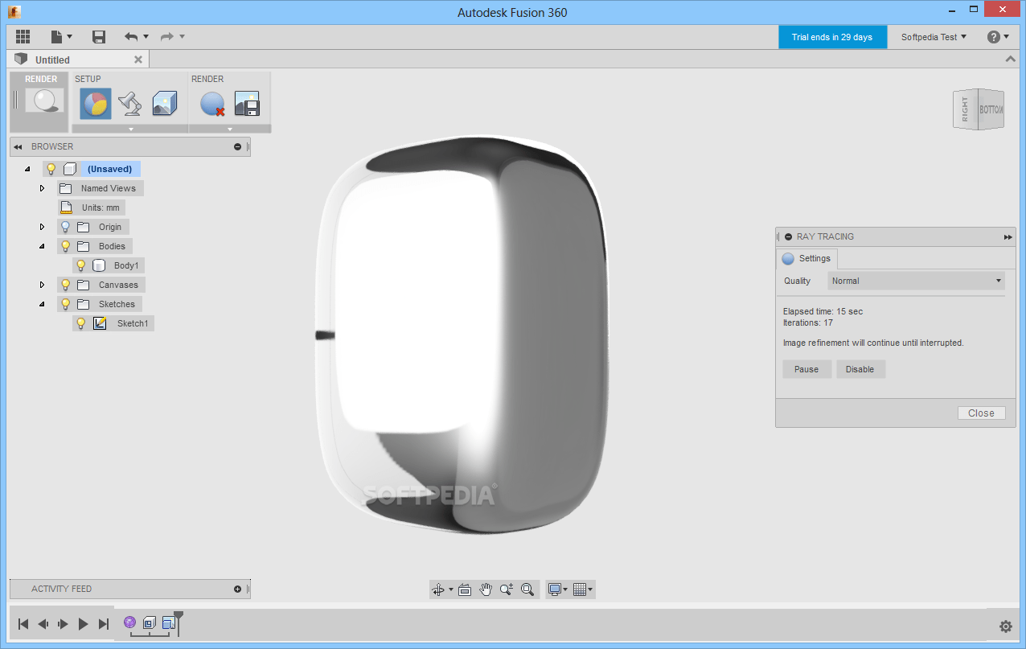This screenshot has width=1026, height=649.
Task: Click the Save floppy disk icon
Action: (99, 37)
